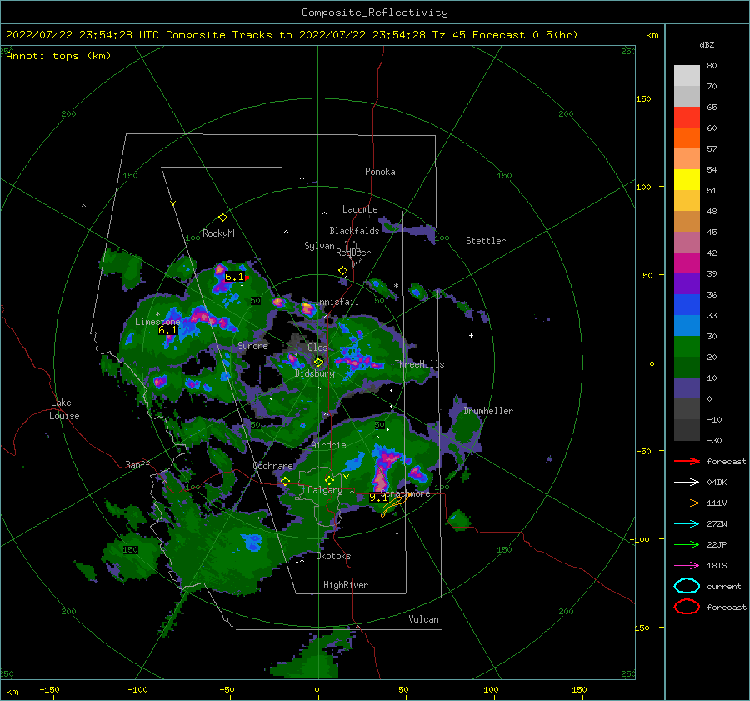Screen dimensions: 750x701
Task: Pick the 42 dBZ magenta swatch
Action: click(687, 263)
